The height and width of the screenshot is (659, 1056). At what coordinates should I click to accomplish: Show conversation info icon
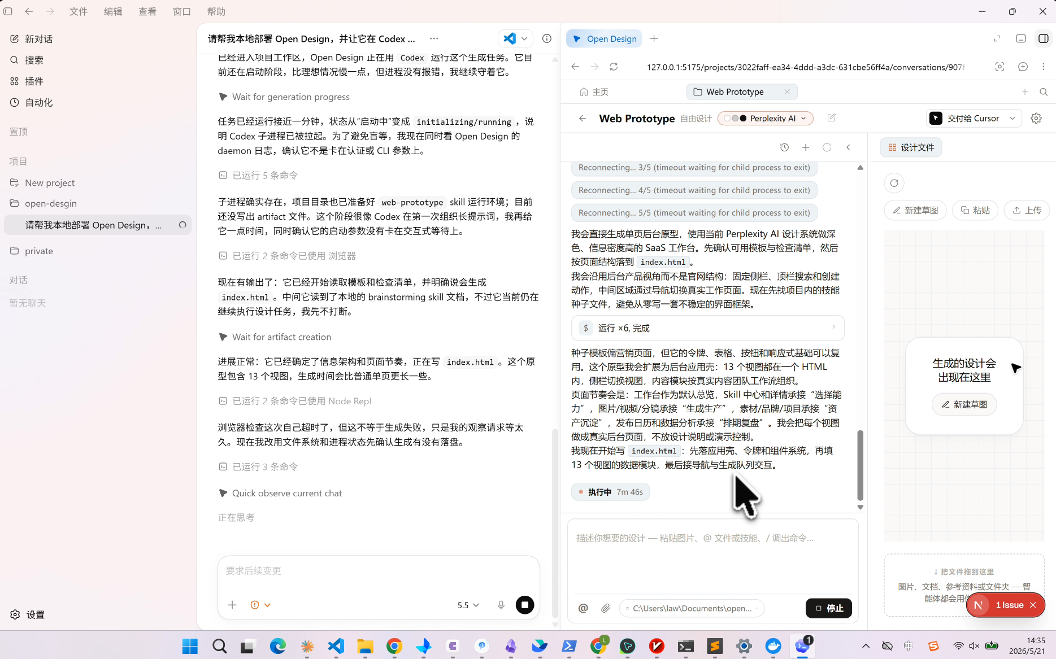(546, 38)
